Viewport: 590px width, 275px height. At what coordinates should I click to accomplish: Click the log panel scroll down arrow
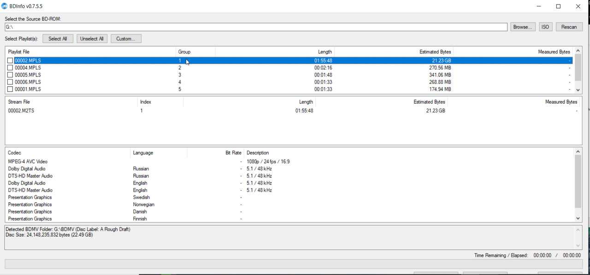(578, 246)
